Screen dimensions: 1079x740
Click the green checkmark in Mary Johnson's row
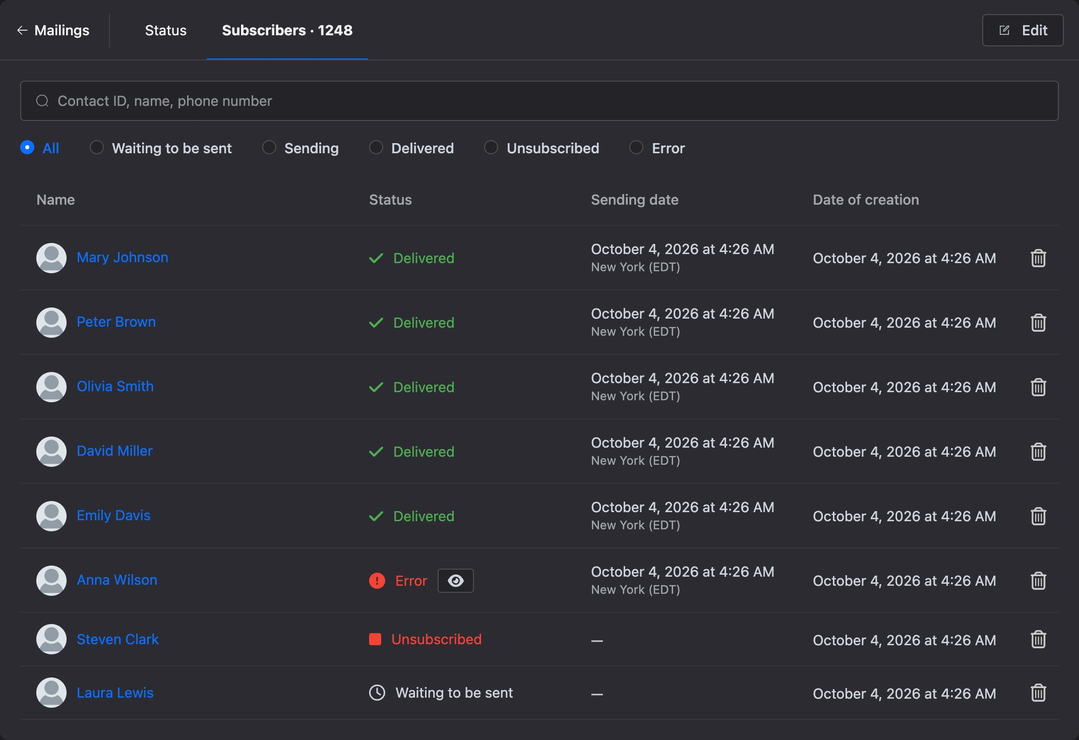[x=376, y=258]
